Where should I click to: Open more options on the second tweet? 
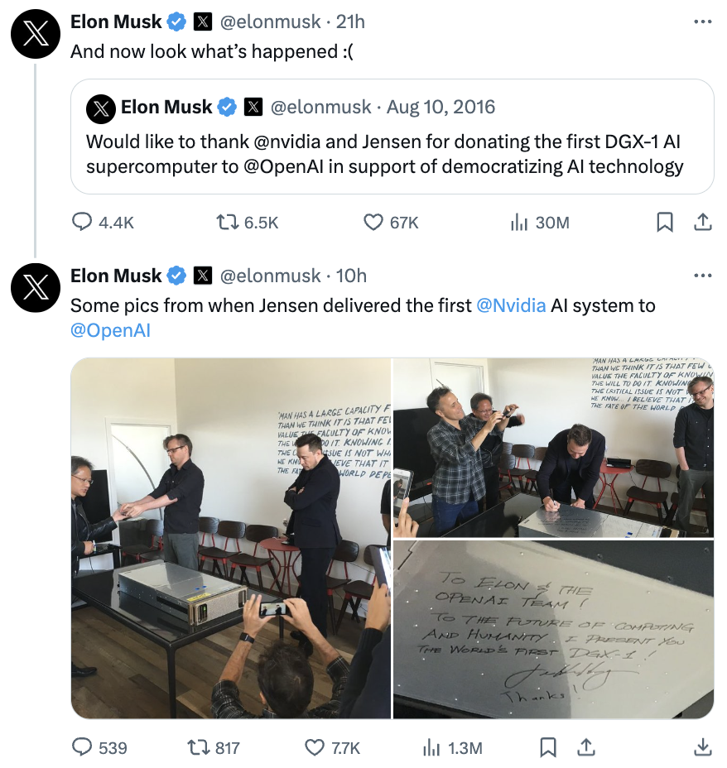click(x=702, y=276)
